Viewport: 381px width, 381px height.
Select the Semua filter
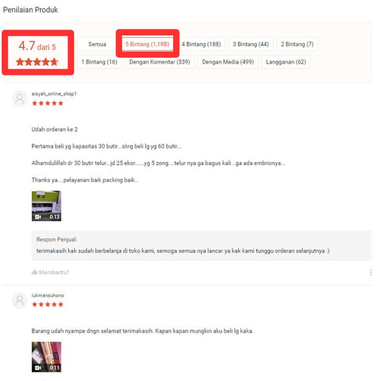pyautogui.click(x=97, y=44)
